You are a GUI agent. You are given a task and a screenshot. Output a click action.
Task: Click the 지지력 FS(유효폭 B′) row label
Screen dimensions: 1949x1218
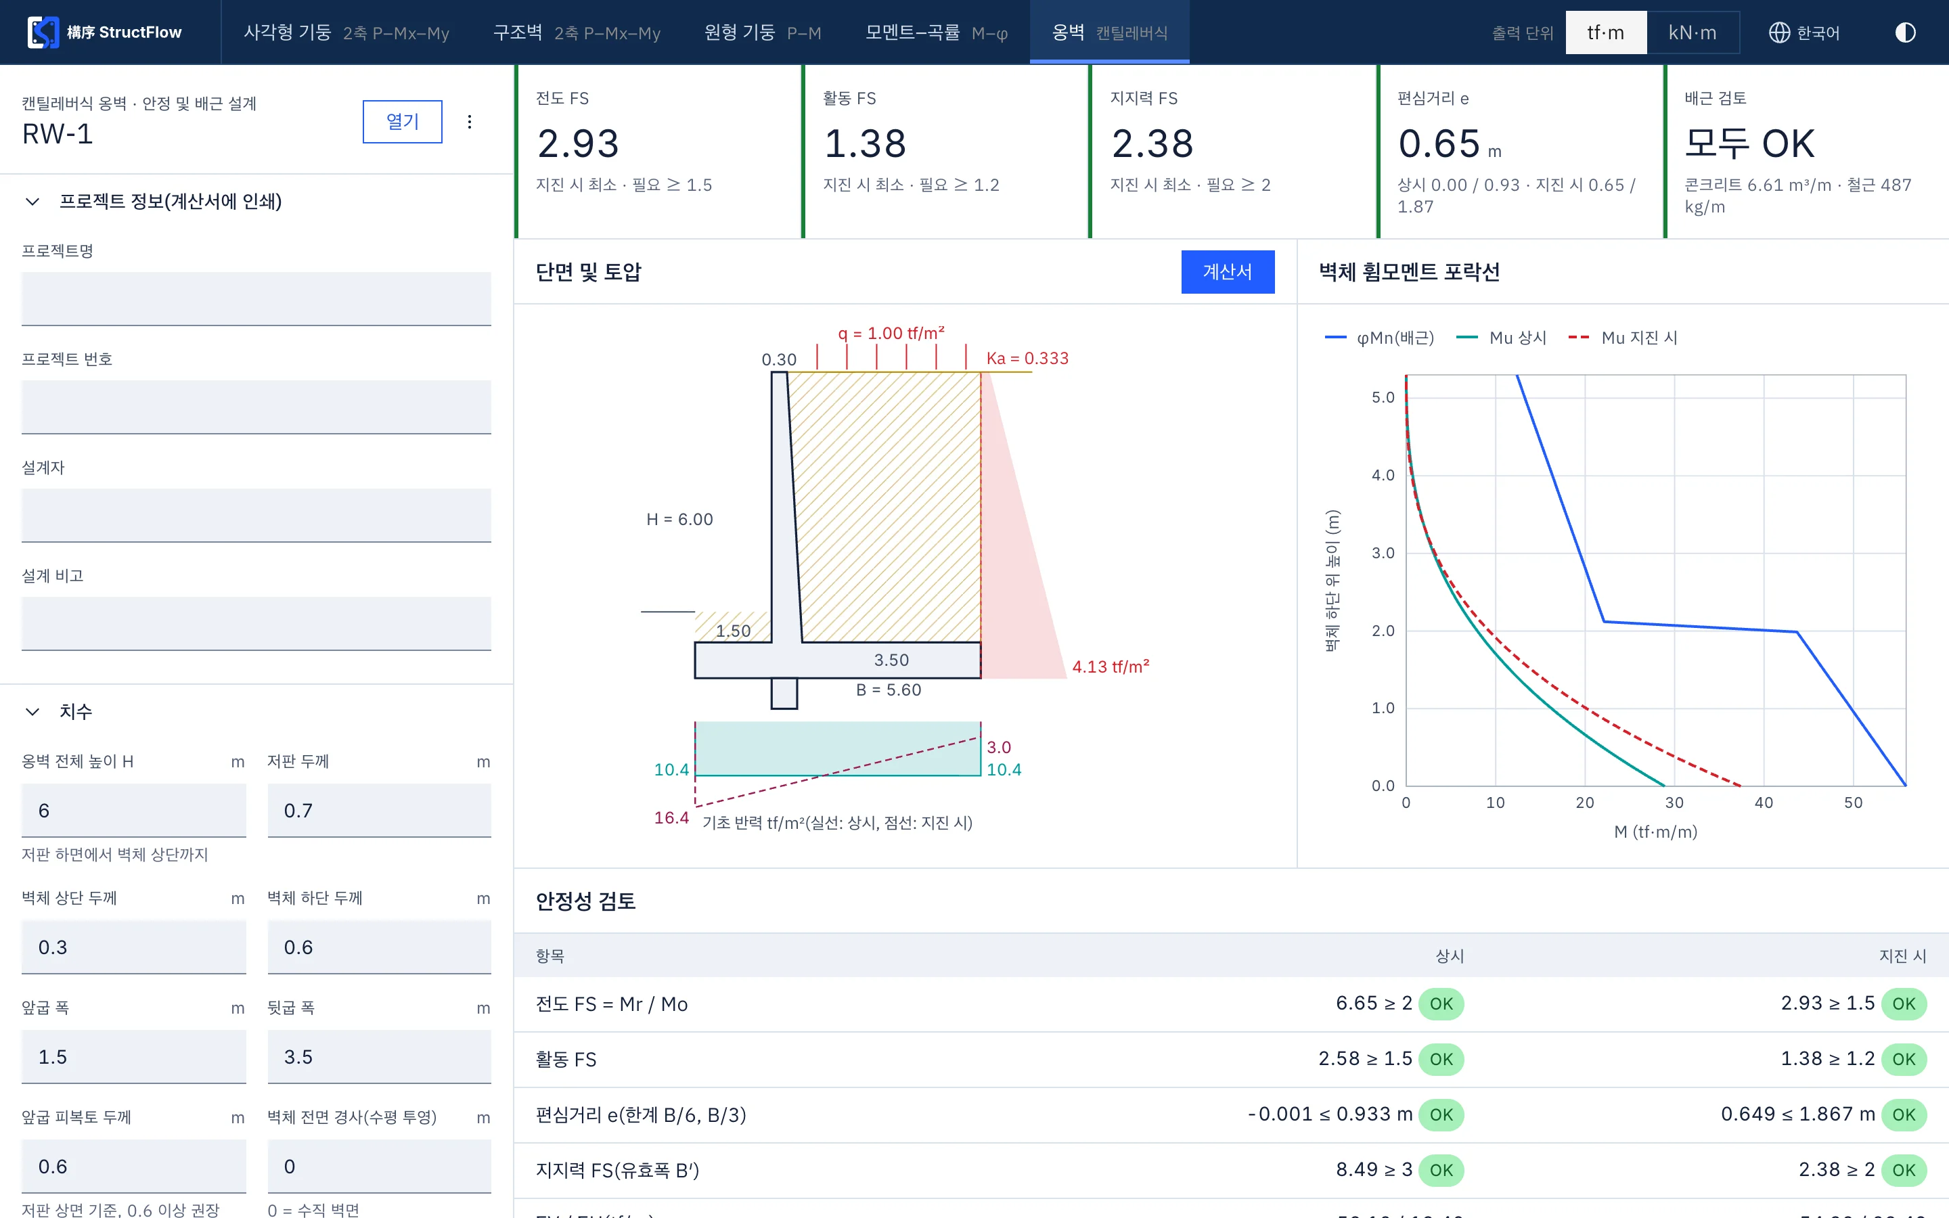617,1170
